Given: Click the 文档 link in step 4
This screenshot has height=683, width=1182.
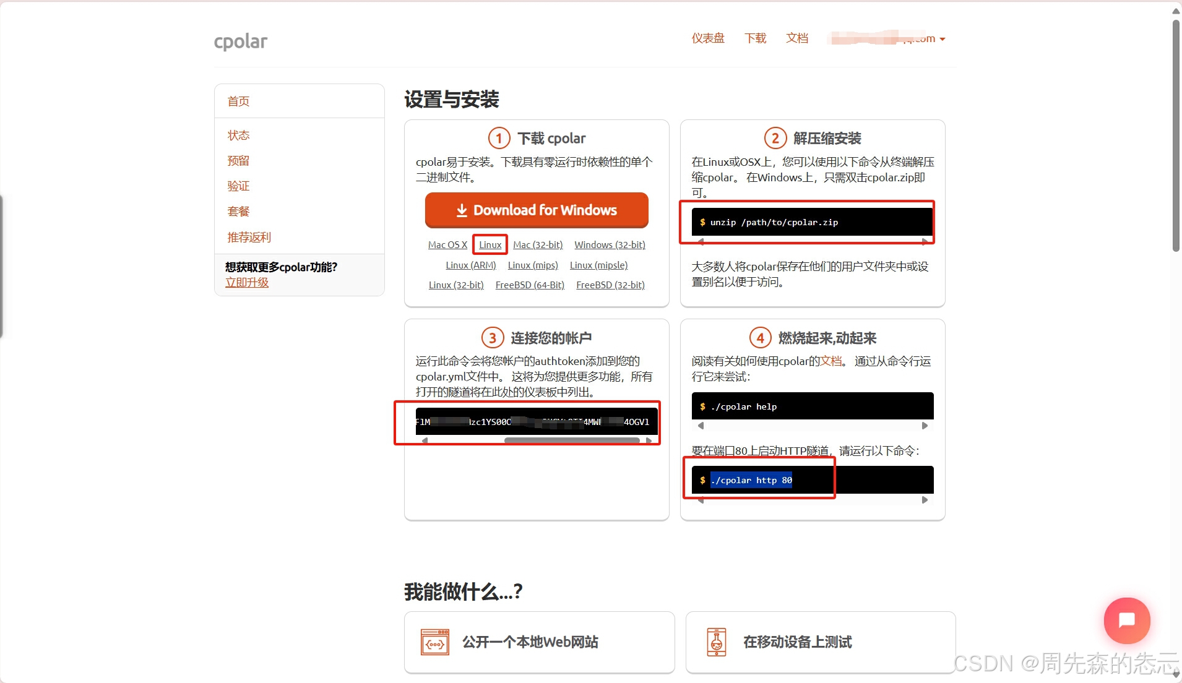Looking at the screenshot, I should coord(831,361).
